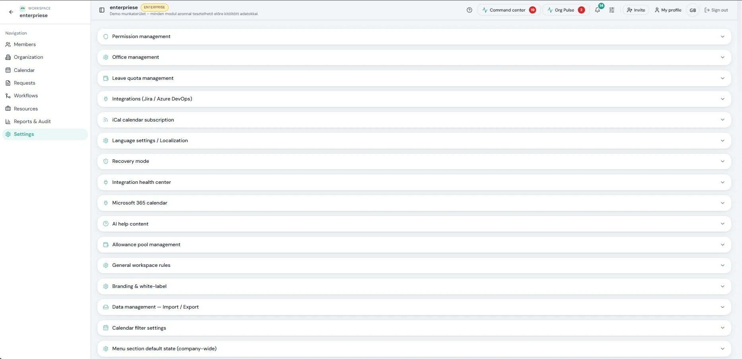Select Settings in the sidebar
Image resolution: width=742 pixels, height=359 pixels.
click(45, 134)
